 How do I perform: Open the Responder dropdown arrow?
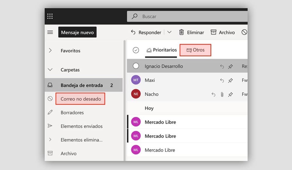coord(169,32)
